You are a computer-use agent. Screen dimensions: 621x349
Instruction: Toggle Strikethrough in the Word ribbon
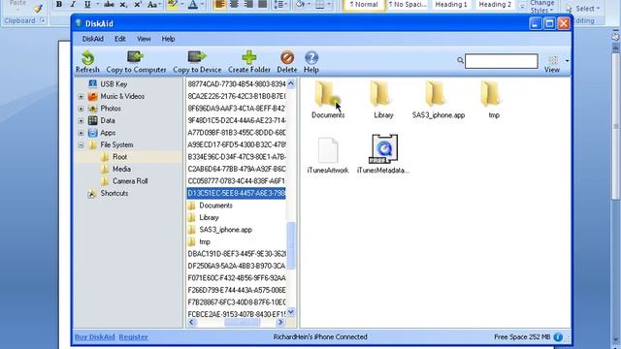(109, 4)
